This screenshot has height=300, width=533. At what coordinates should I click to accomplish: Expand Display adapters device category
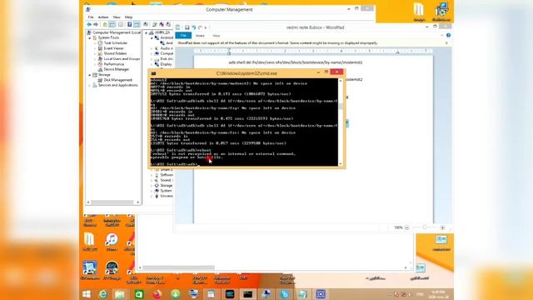click(152, 64)
